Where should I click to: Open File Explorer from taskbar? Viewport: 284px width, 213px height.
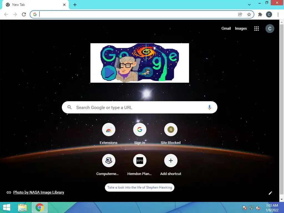[x=22, y=207]
